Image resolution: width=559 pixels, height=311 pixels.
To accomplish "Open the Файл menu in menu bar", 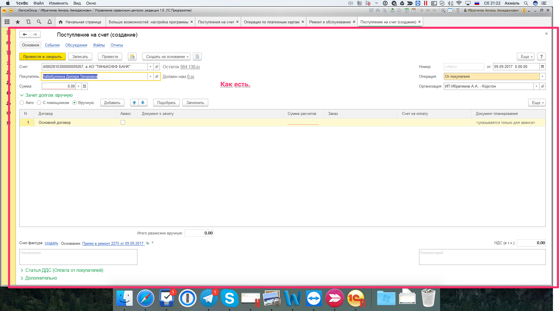I will coord(38,3).
